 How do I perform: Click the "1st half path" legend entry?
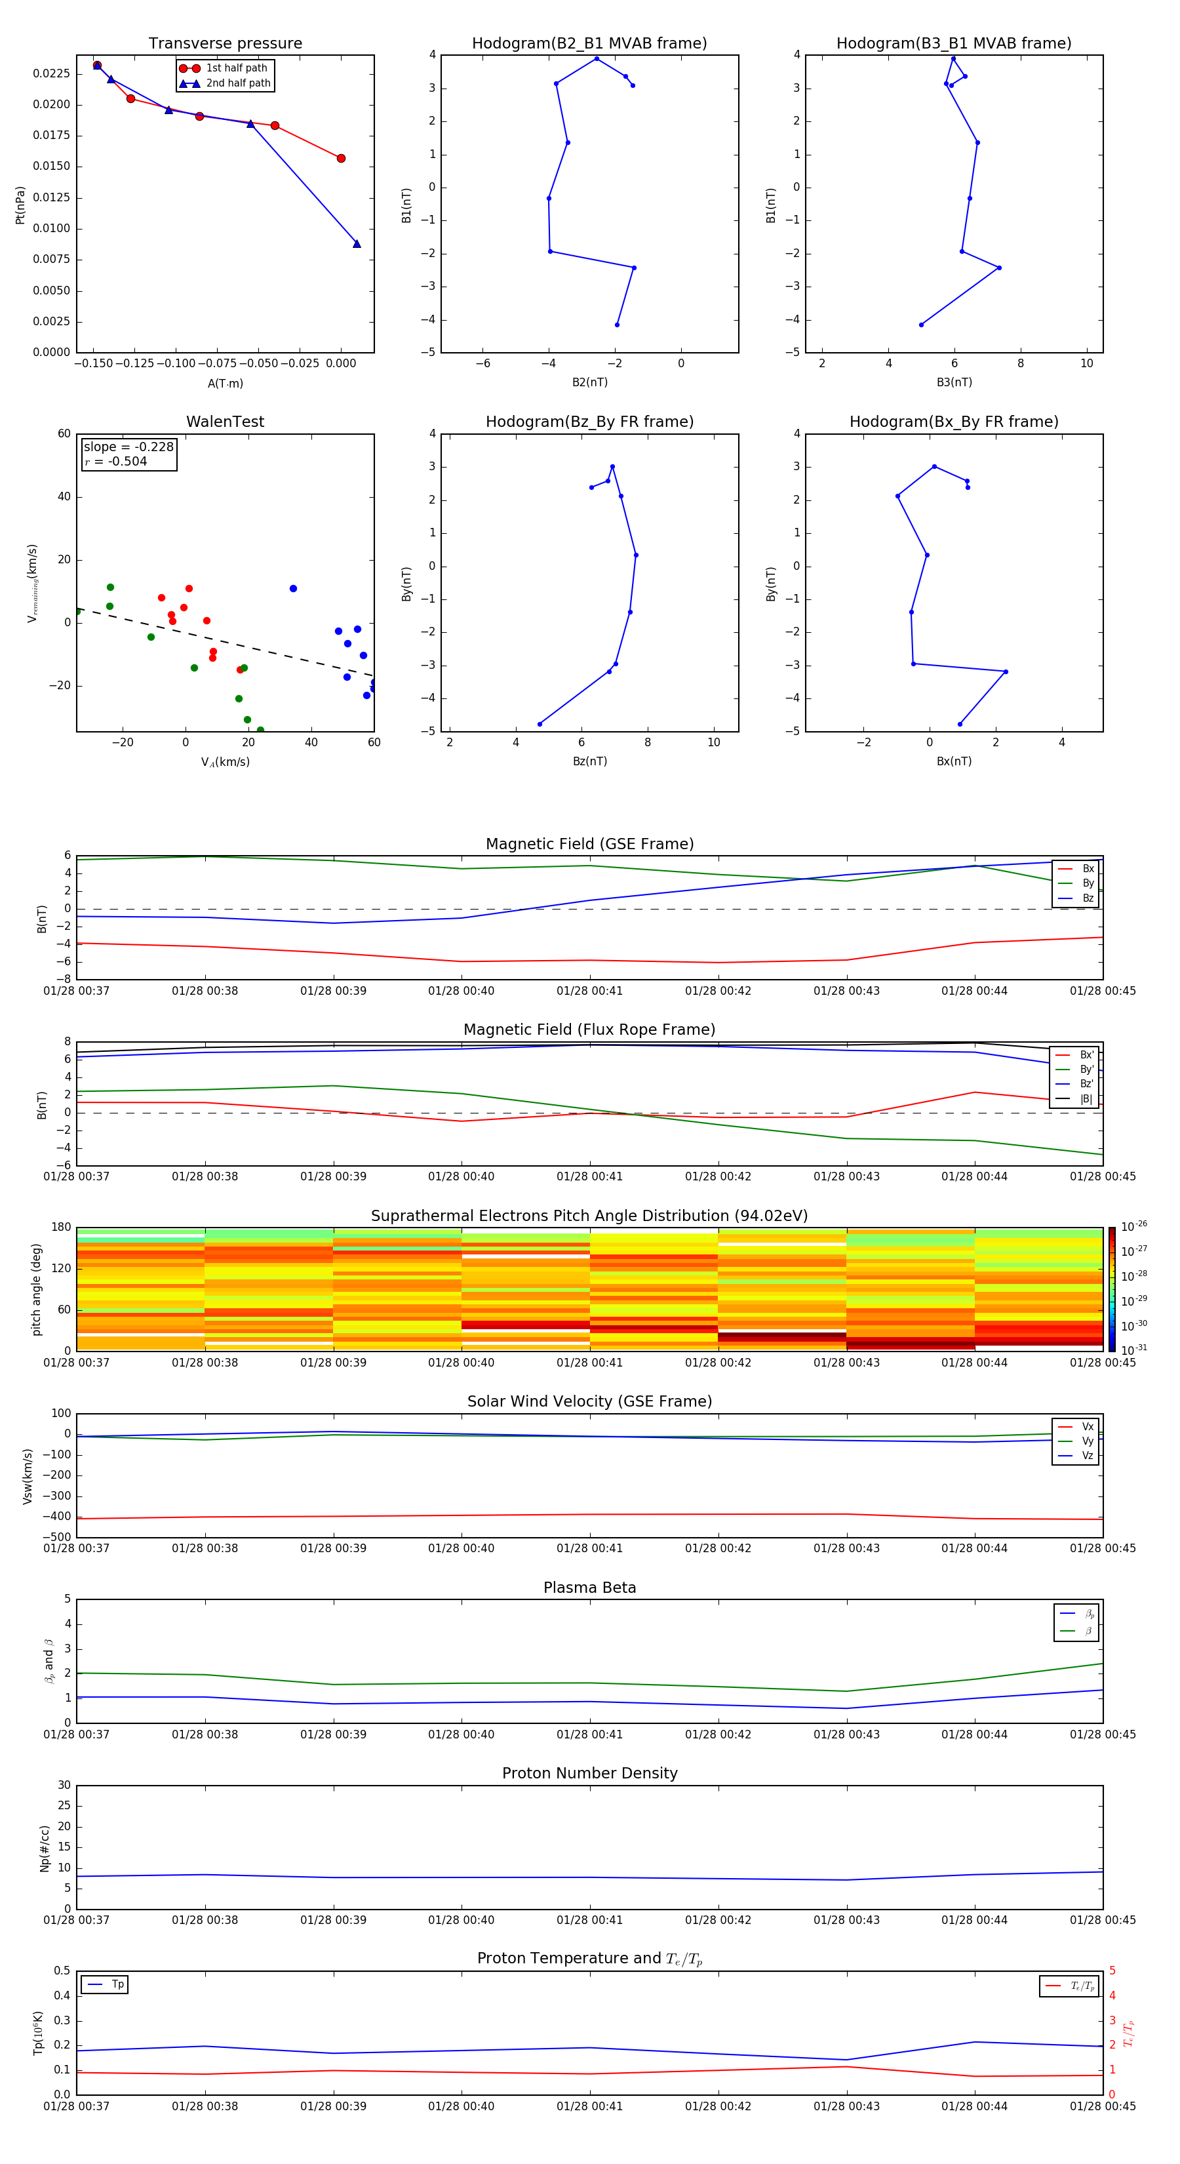(224, 68)
